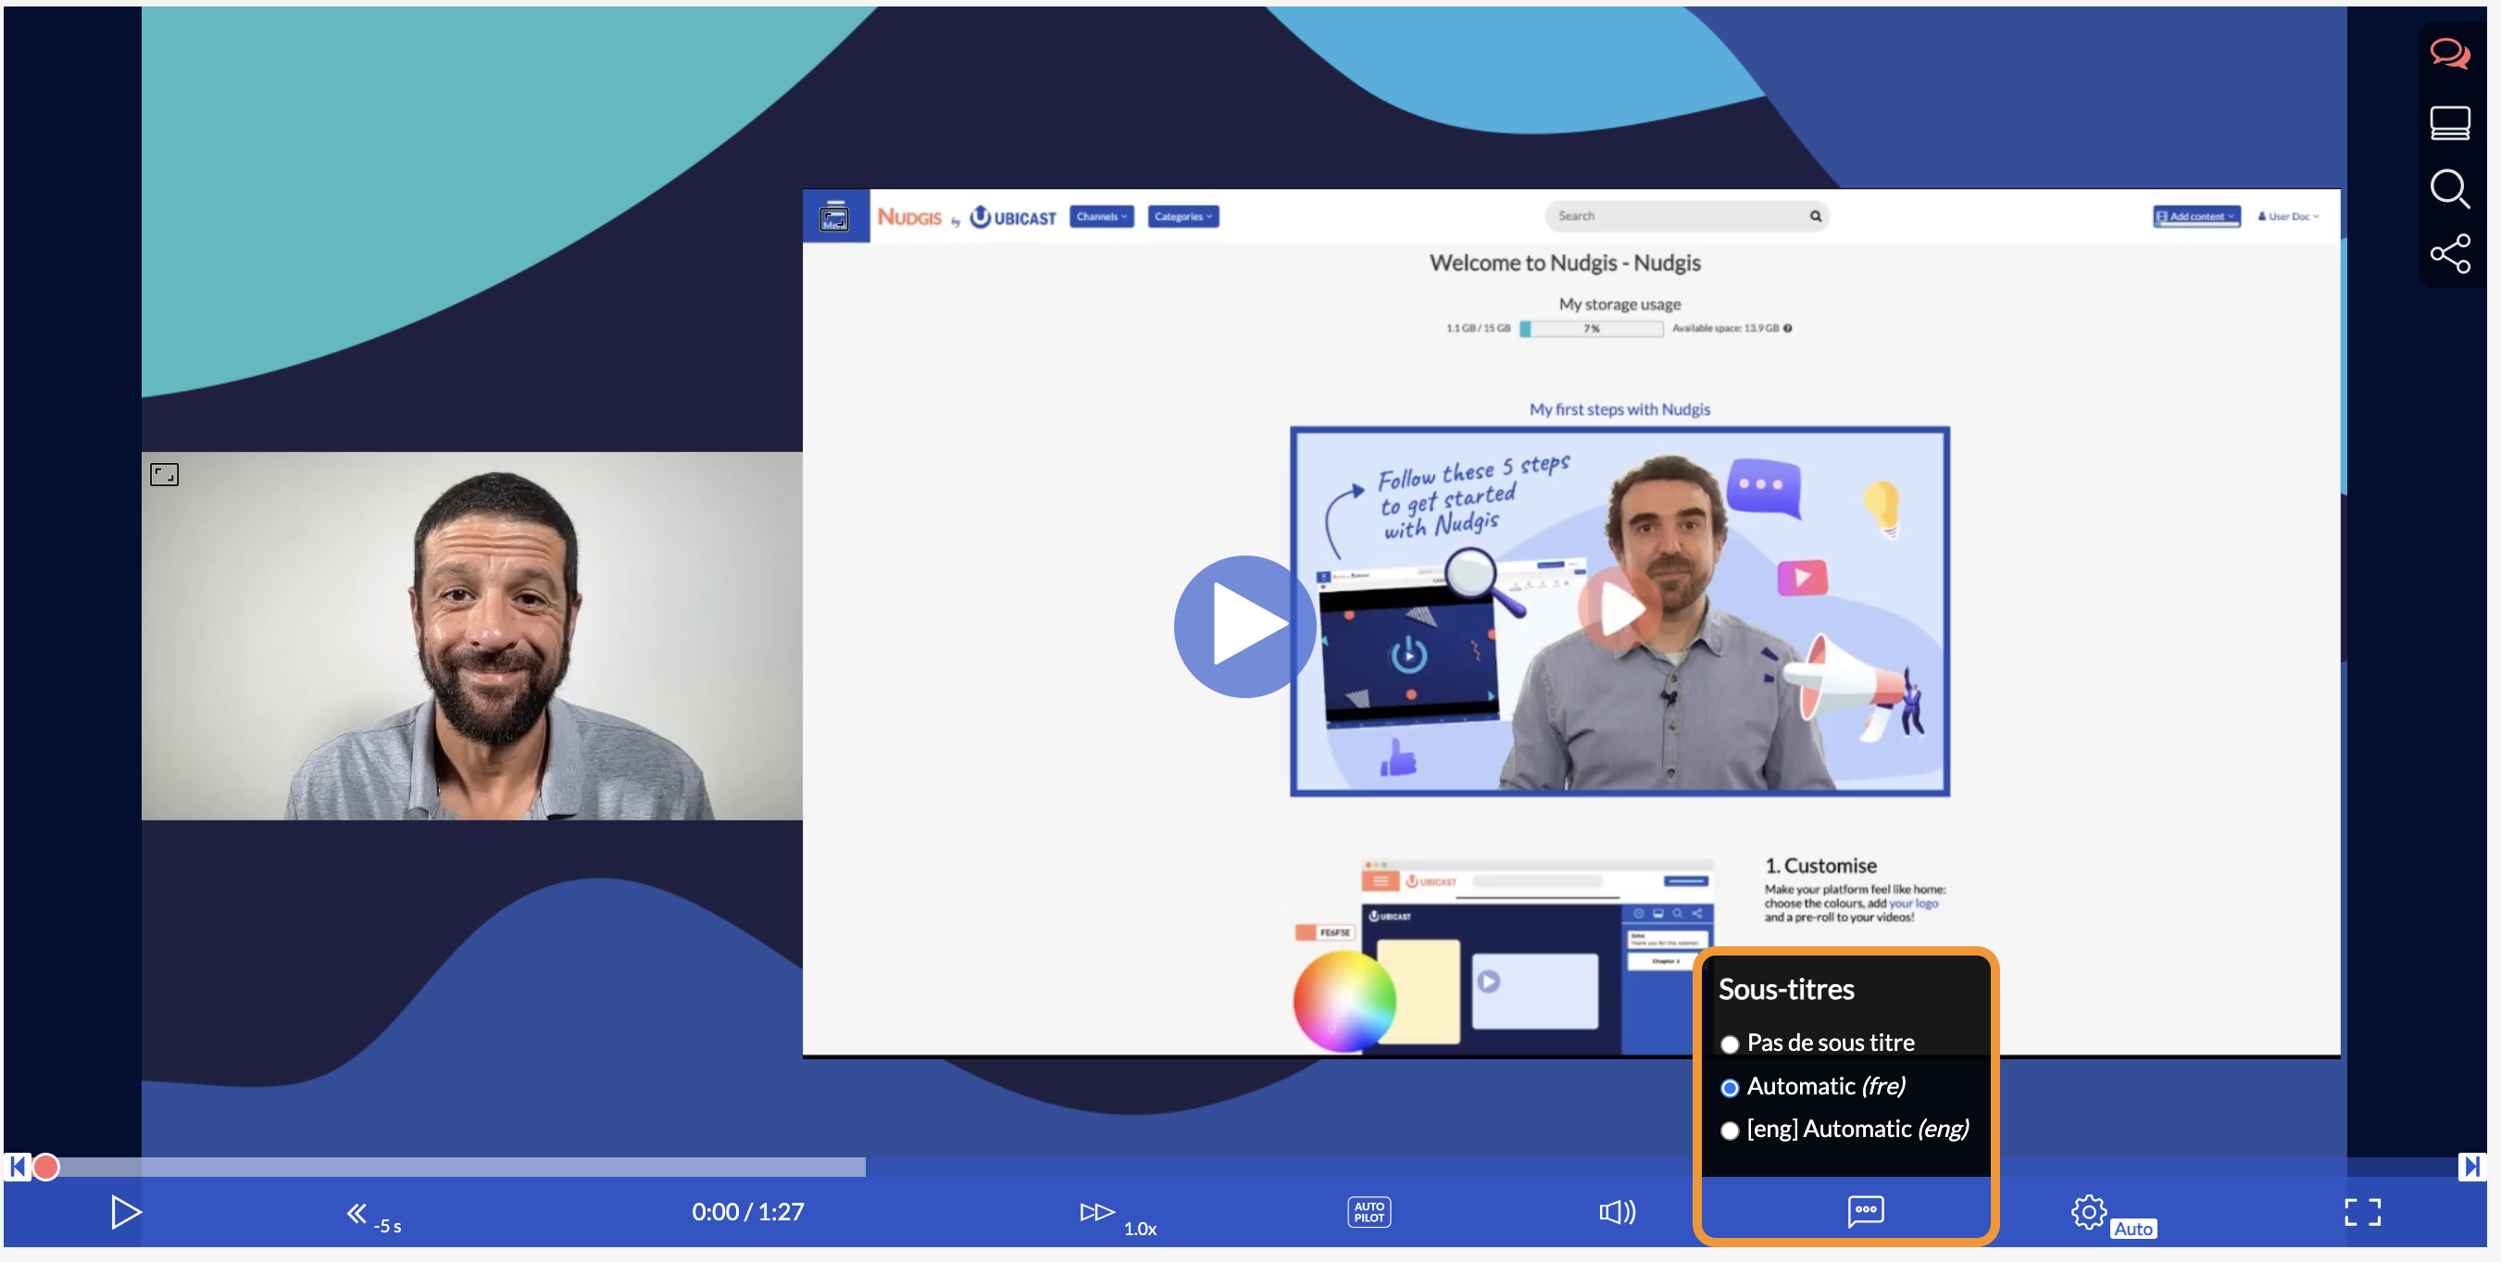Expand the speaker camera view
Screen dimensions: 2501x1262
pyautogui.click(x=164, y=475)
